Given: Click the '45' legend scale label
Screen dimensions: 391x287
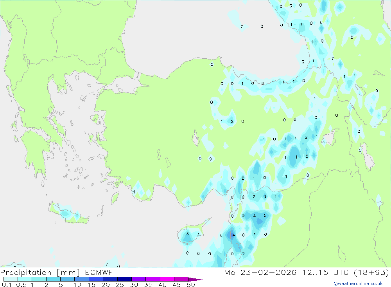Looking at the screenshot, I should (x=177, y=285).
